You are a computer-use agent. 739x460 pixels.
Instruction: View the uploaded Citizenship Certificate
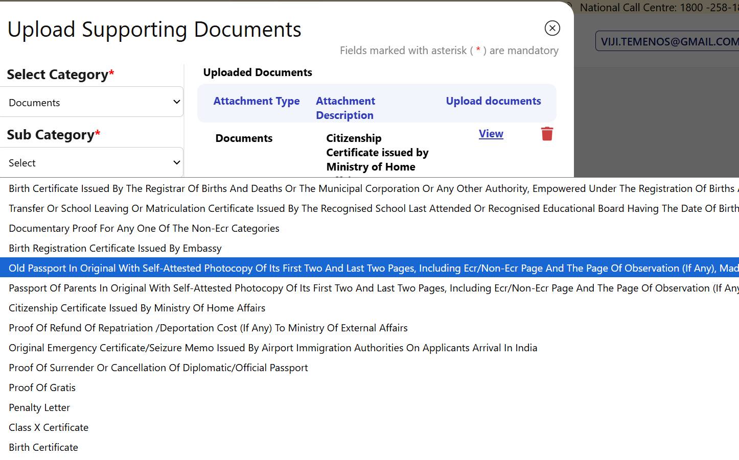point(491,134)
